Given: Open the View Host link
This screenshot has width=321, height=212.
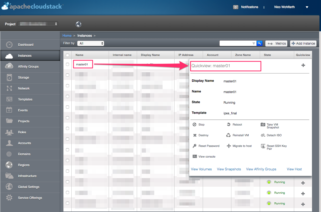Looking at the screenshot, I should coord(294,169).
